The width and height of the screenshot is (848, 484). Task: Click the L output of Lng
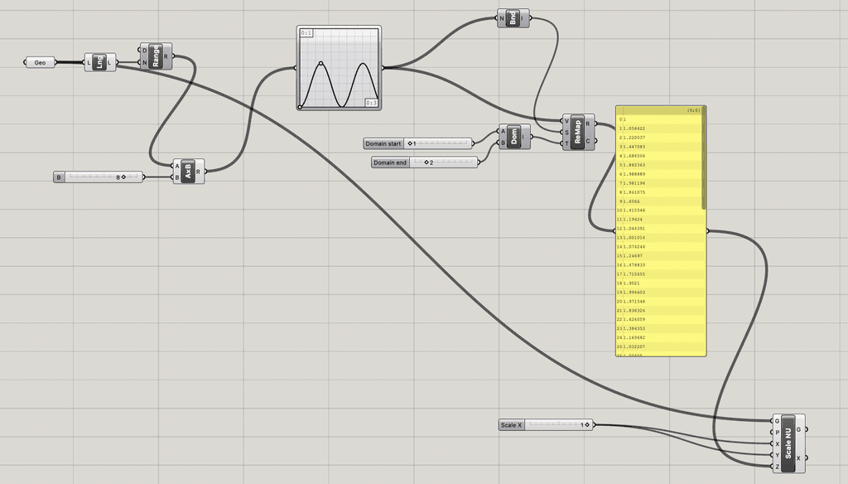[x=110, y=63]
